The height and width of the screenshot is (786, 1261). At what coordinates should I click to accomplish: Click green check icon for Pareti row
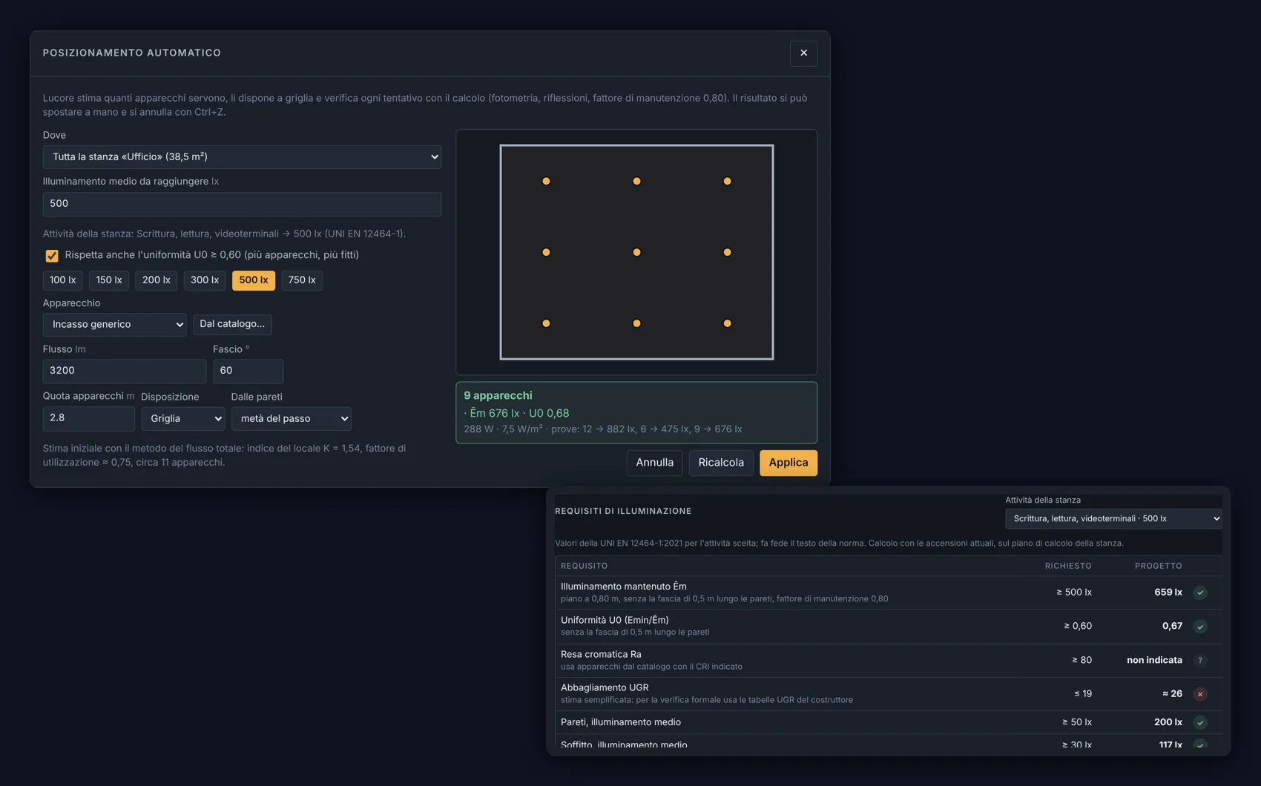tap(1200, 722)
